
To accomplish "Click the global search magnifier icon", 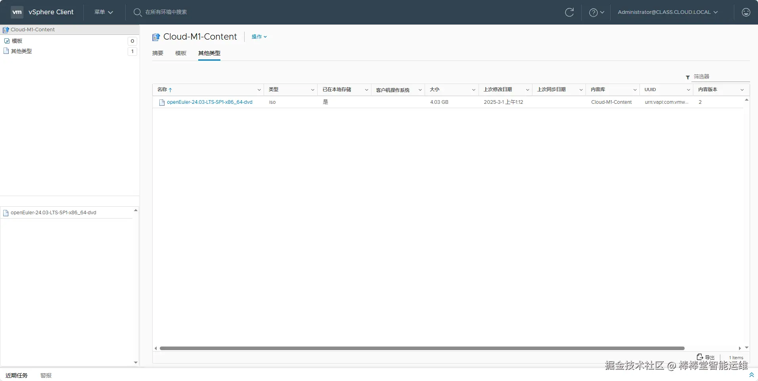I will (x=138, y=12).
